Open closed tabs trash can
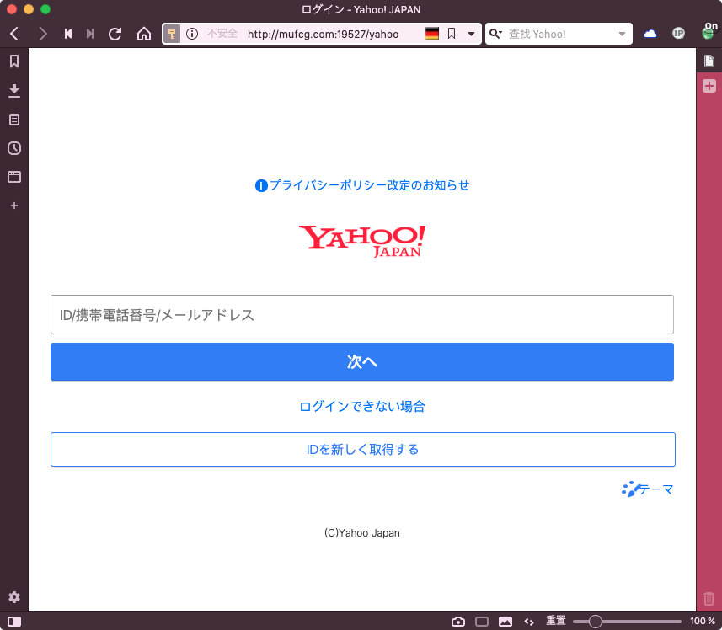Viewport: 722px width, 630px height. coord(709,598)
